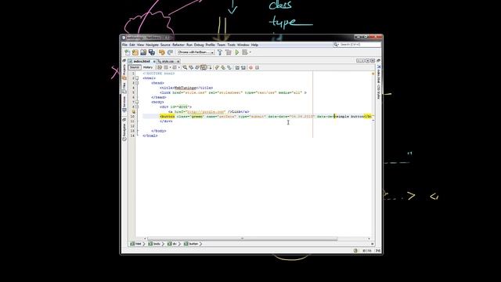
Task: Toggle Rectangular Selection in editor toolbar
Action: tap(210, 67)
